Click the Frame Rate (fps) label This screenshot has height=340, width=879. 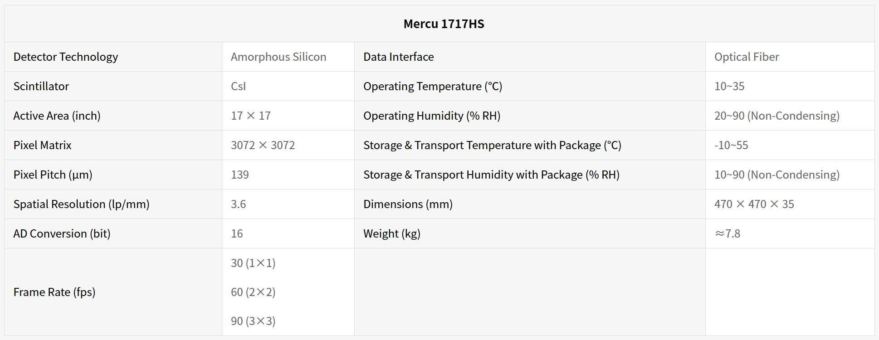[54, 292]
